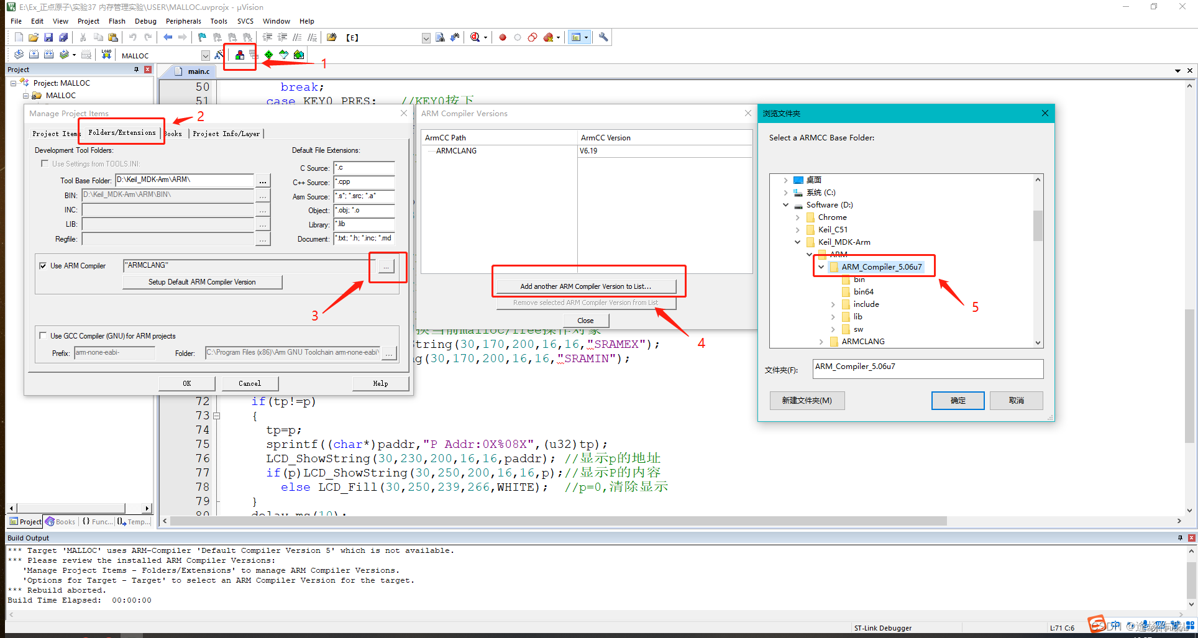Viewport: 1198px width, 638px height.
Task: Click Add another ARM Compiler Version to List
Action: pyautogui.click(x=585, y=286)
